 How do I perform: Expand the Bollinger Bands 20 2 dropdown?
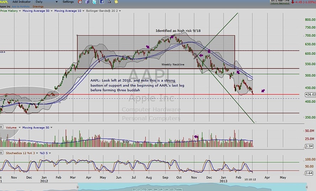[120, 11]
